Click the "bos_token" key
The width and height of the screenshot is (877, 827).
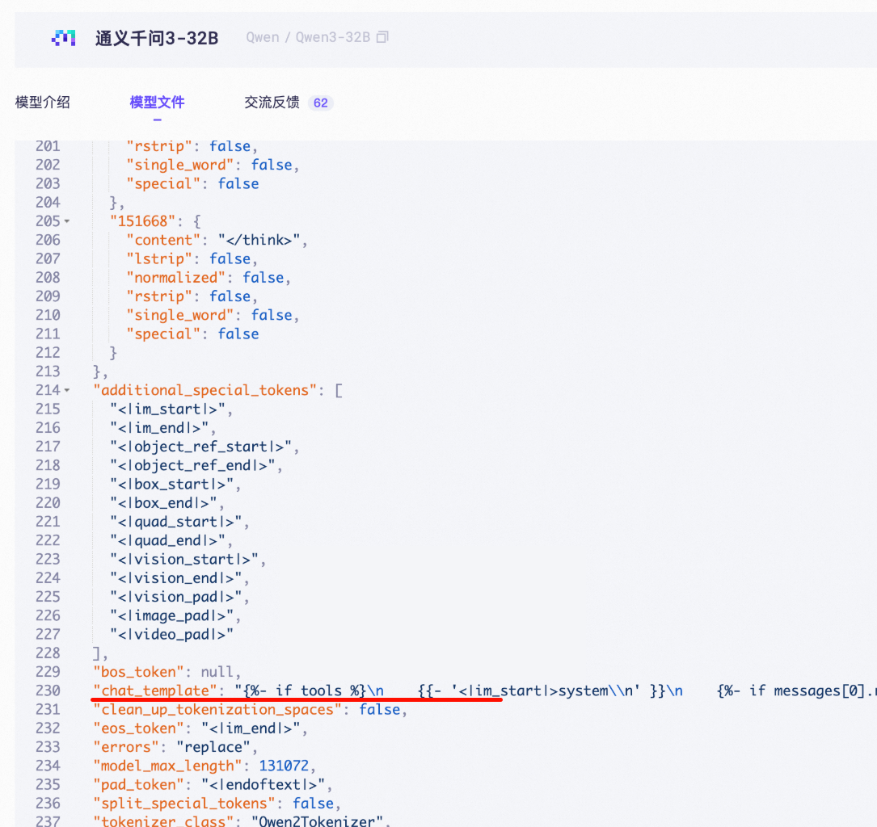(139, 672)
